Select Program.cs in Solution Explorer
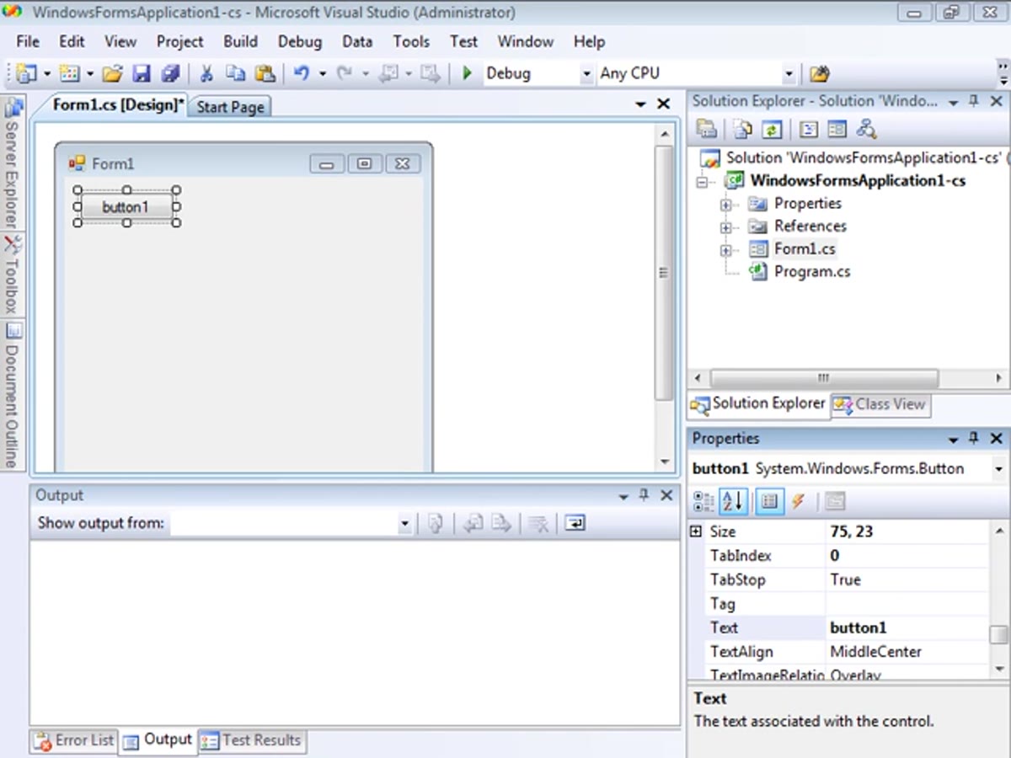Screen dimensions: 1011x758 [812, 272]
